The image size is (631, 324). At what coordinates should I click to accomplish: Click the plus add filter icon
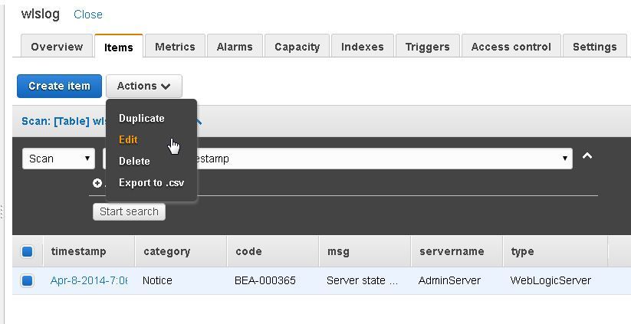pyautogui.click(x=97, y=183)
